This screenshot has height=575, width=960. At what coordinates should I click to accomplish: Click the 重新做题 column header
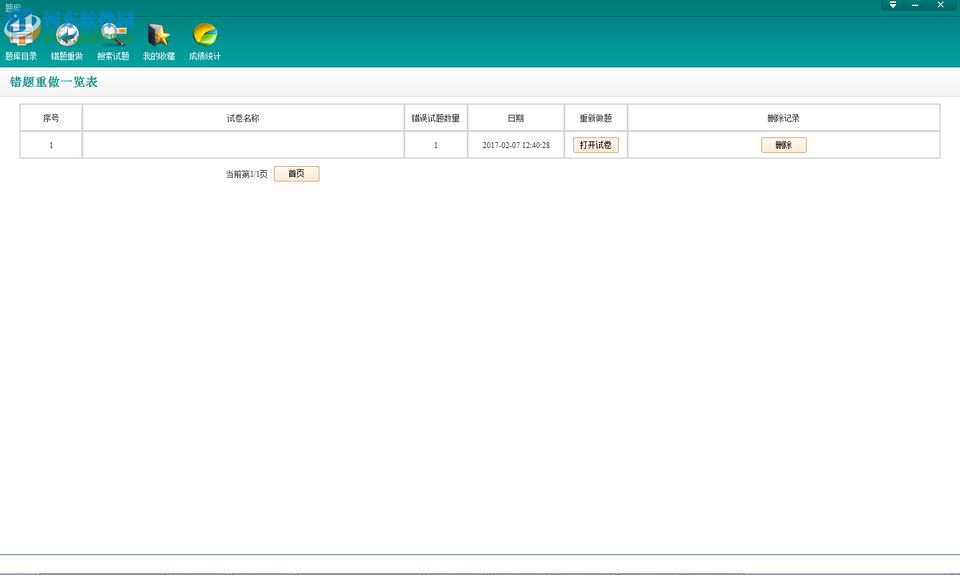coord(596,118)
